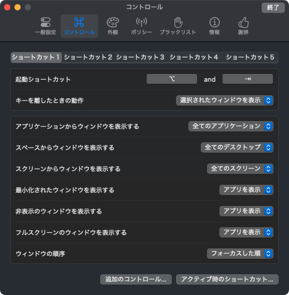Open the 謝辞 thumbs-up icon pane
Viewport: 289px width, 295px height.
pyautogui.click(x=244, y=26)
